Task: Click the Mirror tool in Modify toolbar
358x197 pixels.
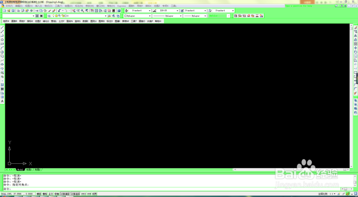Action: 355,35
